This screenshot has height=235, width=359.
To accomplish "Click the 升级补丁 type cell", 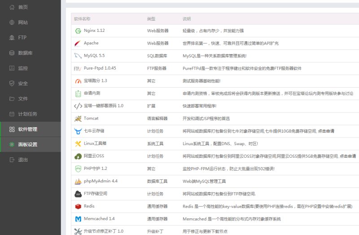I will 155,231.
